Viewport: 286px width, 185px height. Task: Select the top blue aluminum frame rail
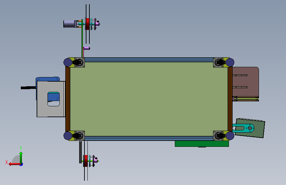point(149,60)
